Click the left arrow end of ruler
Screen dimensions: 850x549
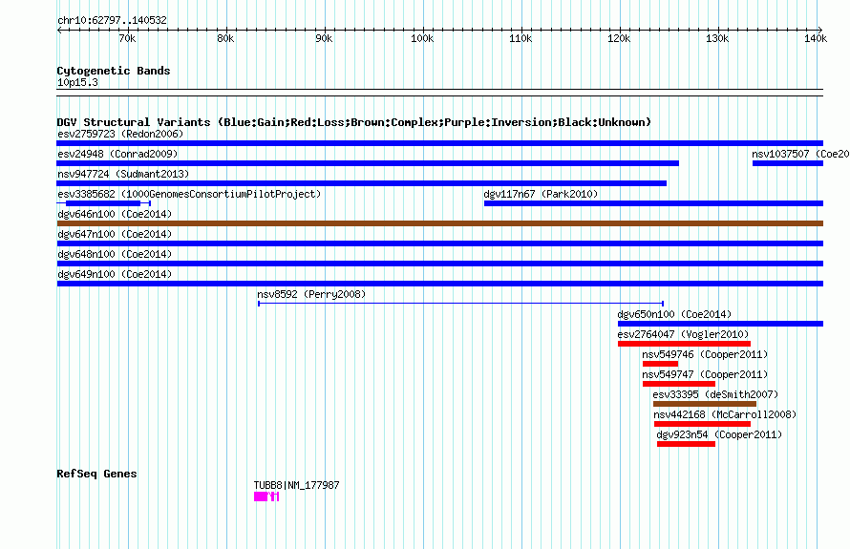click(x=59, y=31)
